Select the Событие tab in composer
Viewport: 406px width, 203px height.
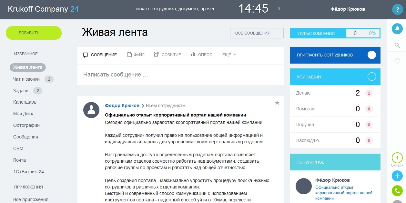(x=167, y=55)
